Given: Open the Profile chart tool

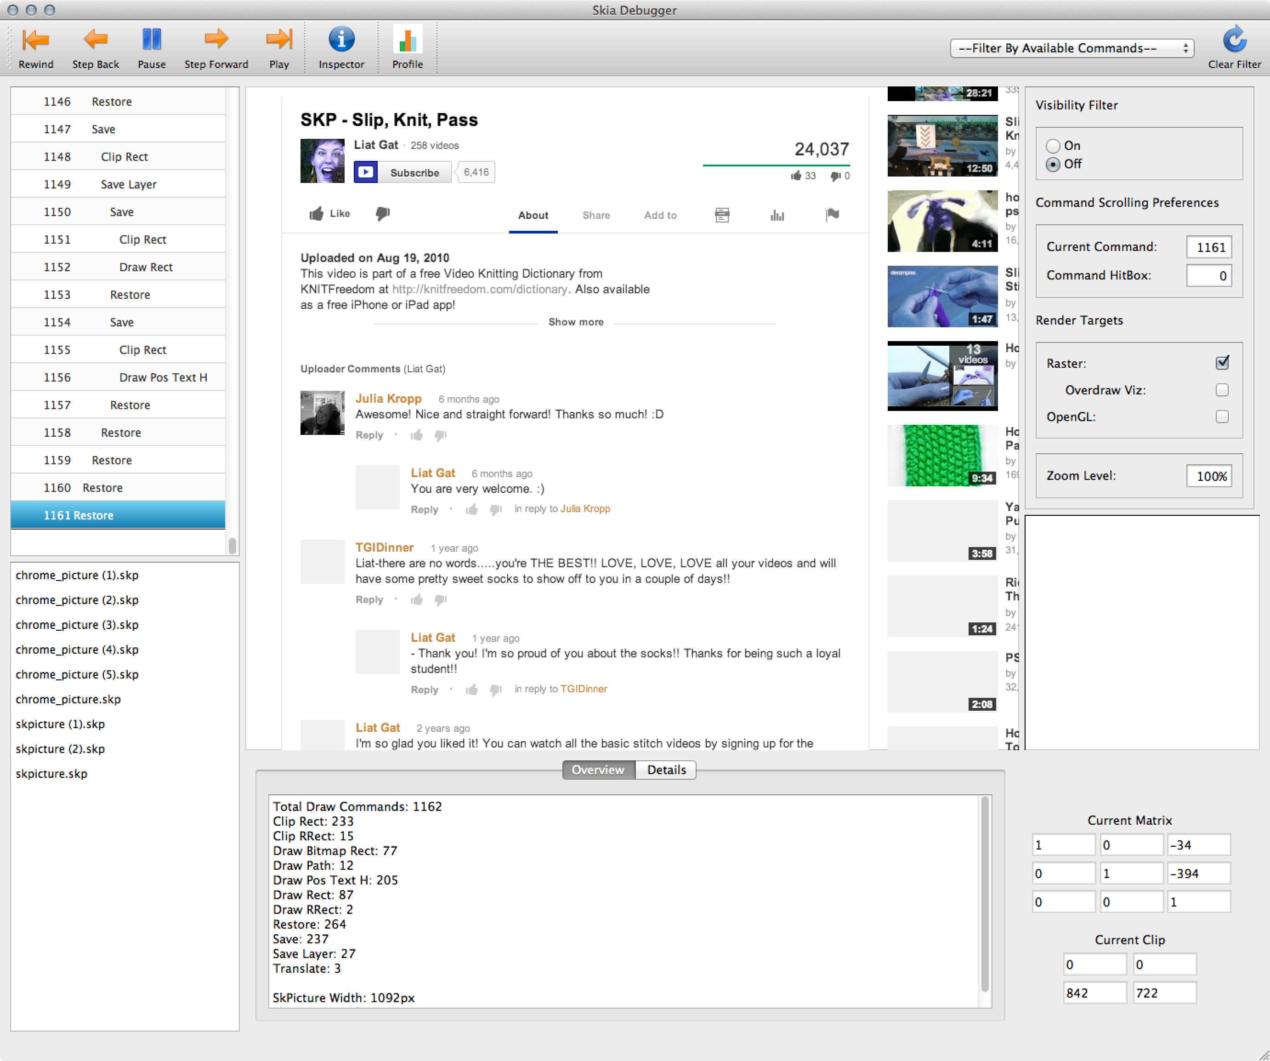Looking at the screenshot, I should point(407,40).
